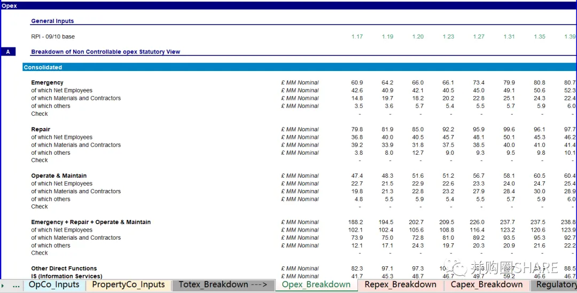Select the 'RPI - 09/10 base' label
The image size is (577, 293).
[53, 37]
